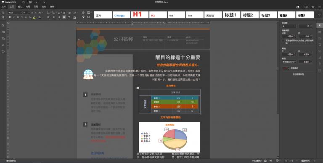Image resolution: width=323 pixels, height=163 pixels.
Task: Zoom in using the plus button
Action: pyautogui.click(x=315, y=161)
